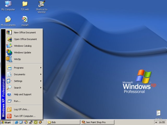Image resolution: width=167 pixels, height=125 pixels.
Task: Click the Windows Update globe icon
Action: [x=9, y=52]
